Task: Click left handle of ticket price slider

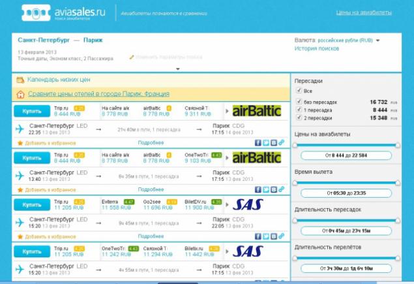Action: [x=295, y=145]
